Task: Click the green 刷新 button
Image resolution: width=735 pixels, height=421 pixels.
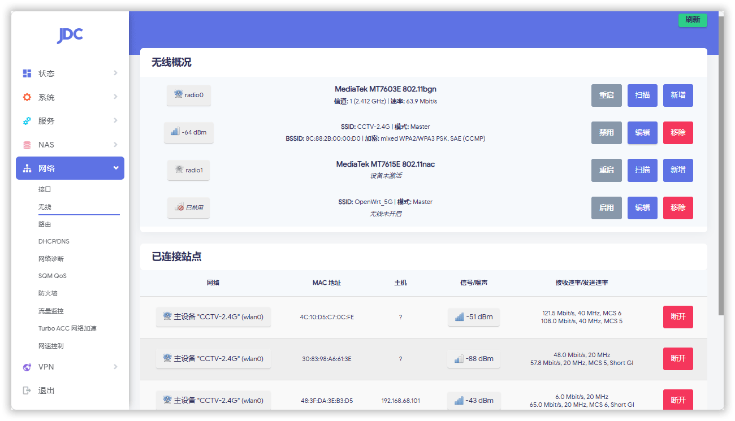Action: coord(693,20)
